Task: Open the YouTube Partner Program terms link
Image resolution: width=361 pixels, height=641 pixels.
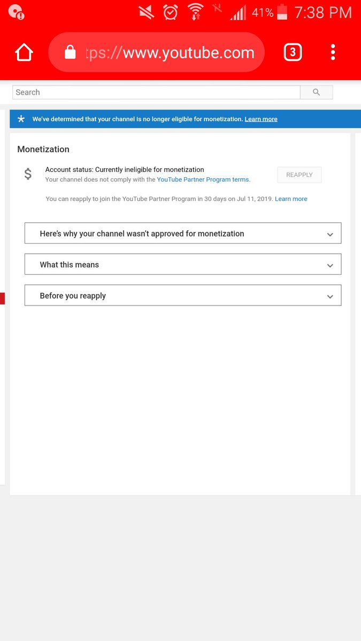Action: 203,179
